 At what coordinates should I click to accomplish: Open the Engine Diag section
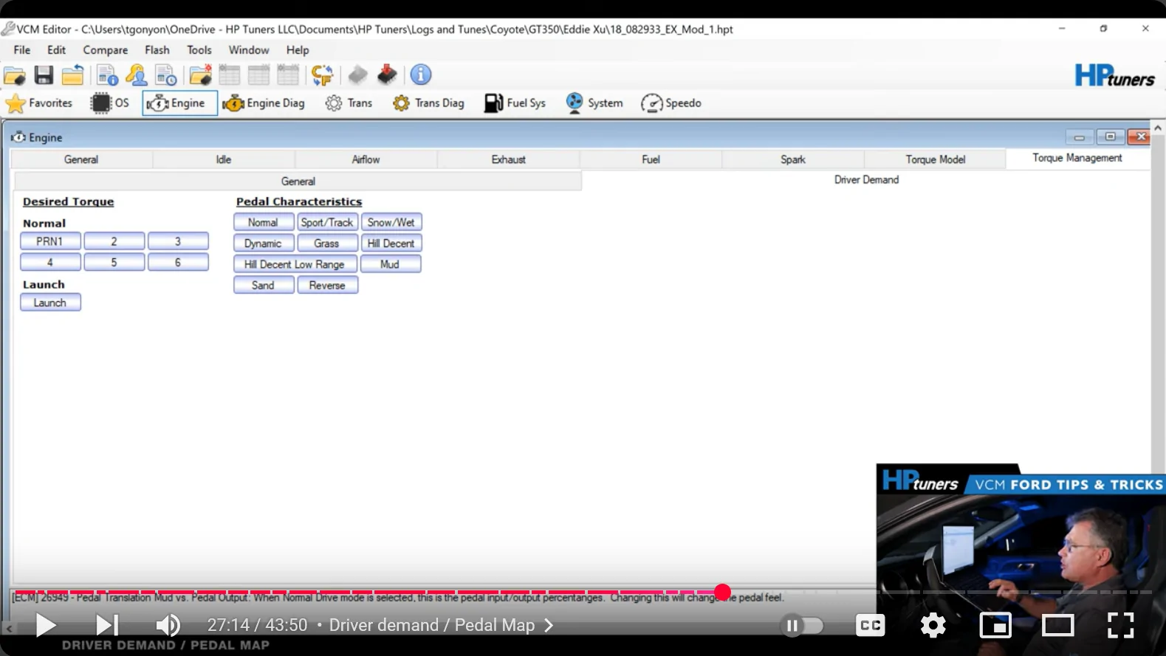pyautogui.click(x=264, y=103)
